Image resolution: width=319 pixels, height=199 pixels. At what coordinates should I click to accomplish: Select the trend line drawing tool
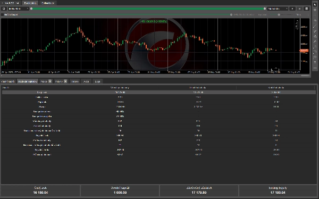[x=315, y=26]
